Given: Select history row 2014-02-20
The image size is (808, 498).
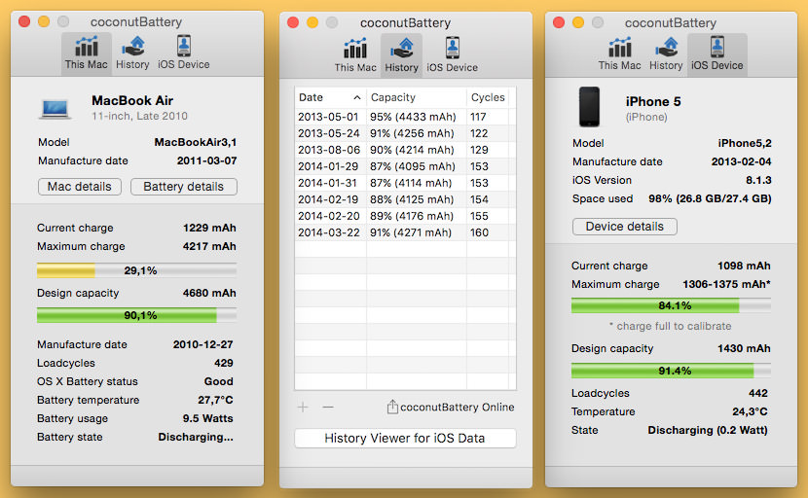Looking at the screenshot, I should coord(405,216).
